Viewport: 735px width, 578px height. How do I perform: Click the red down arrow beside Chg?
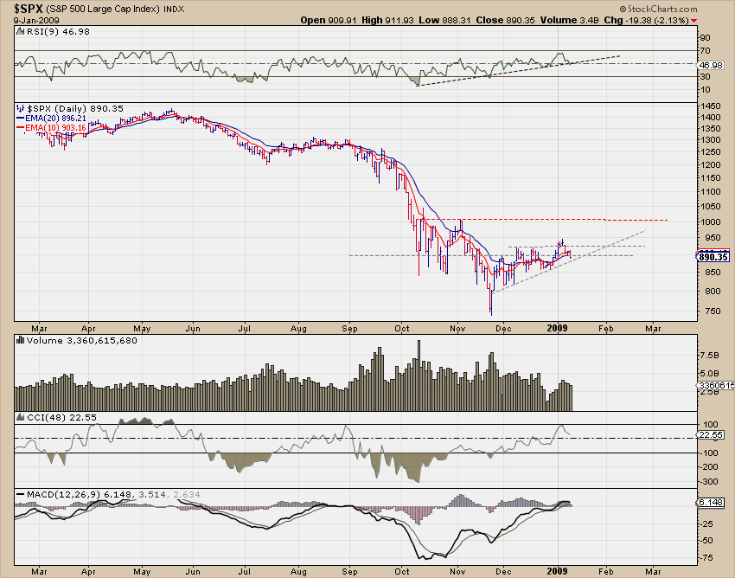693,21
